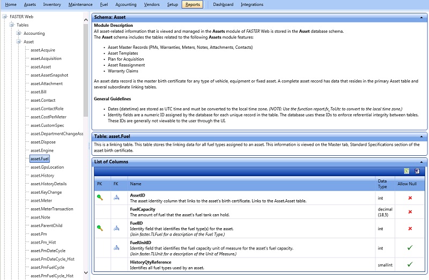Open the Home menu
Viewport: 429px width, 280px height.
click(x=11, y=4)
